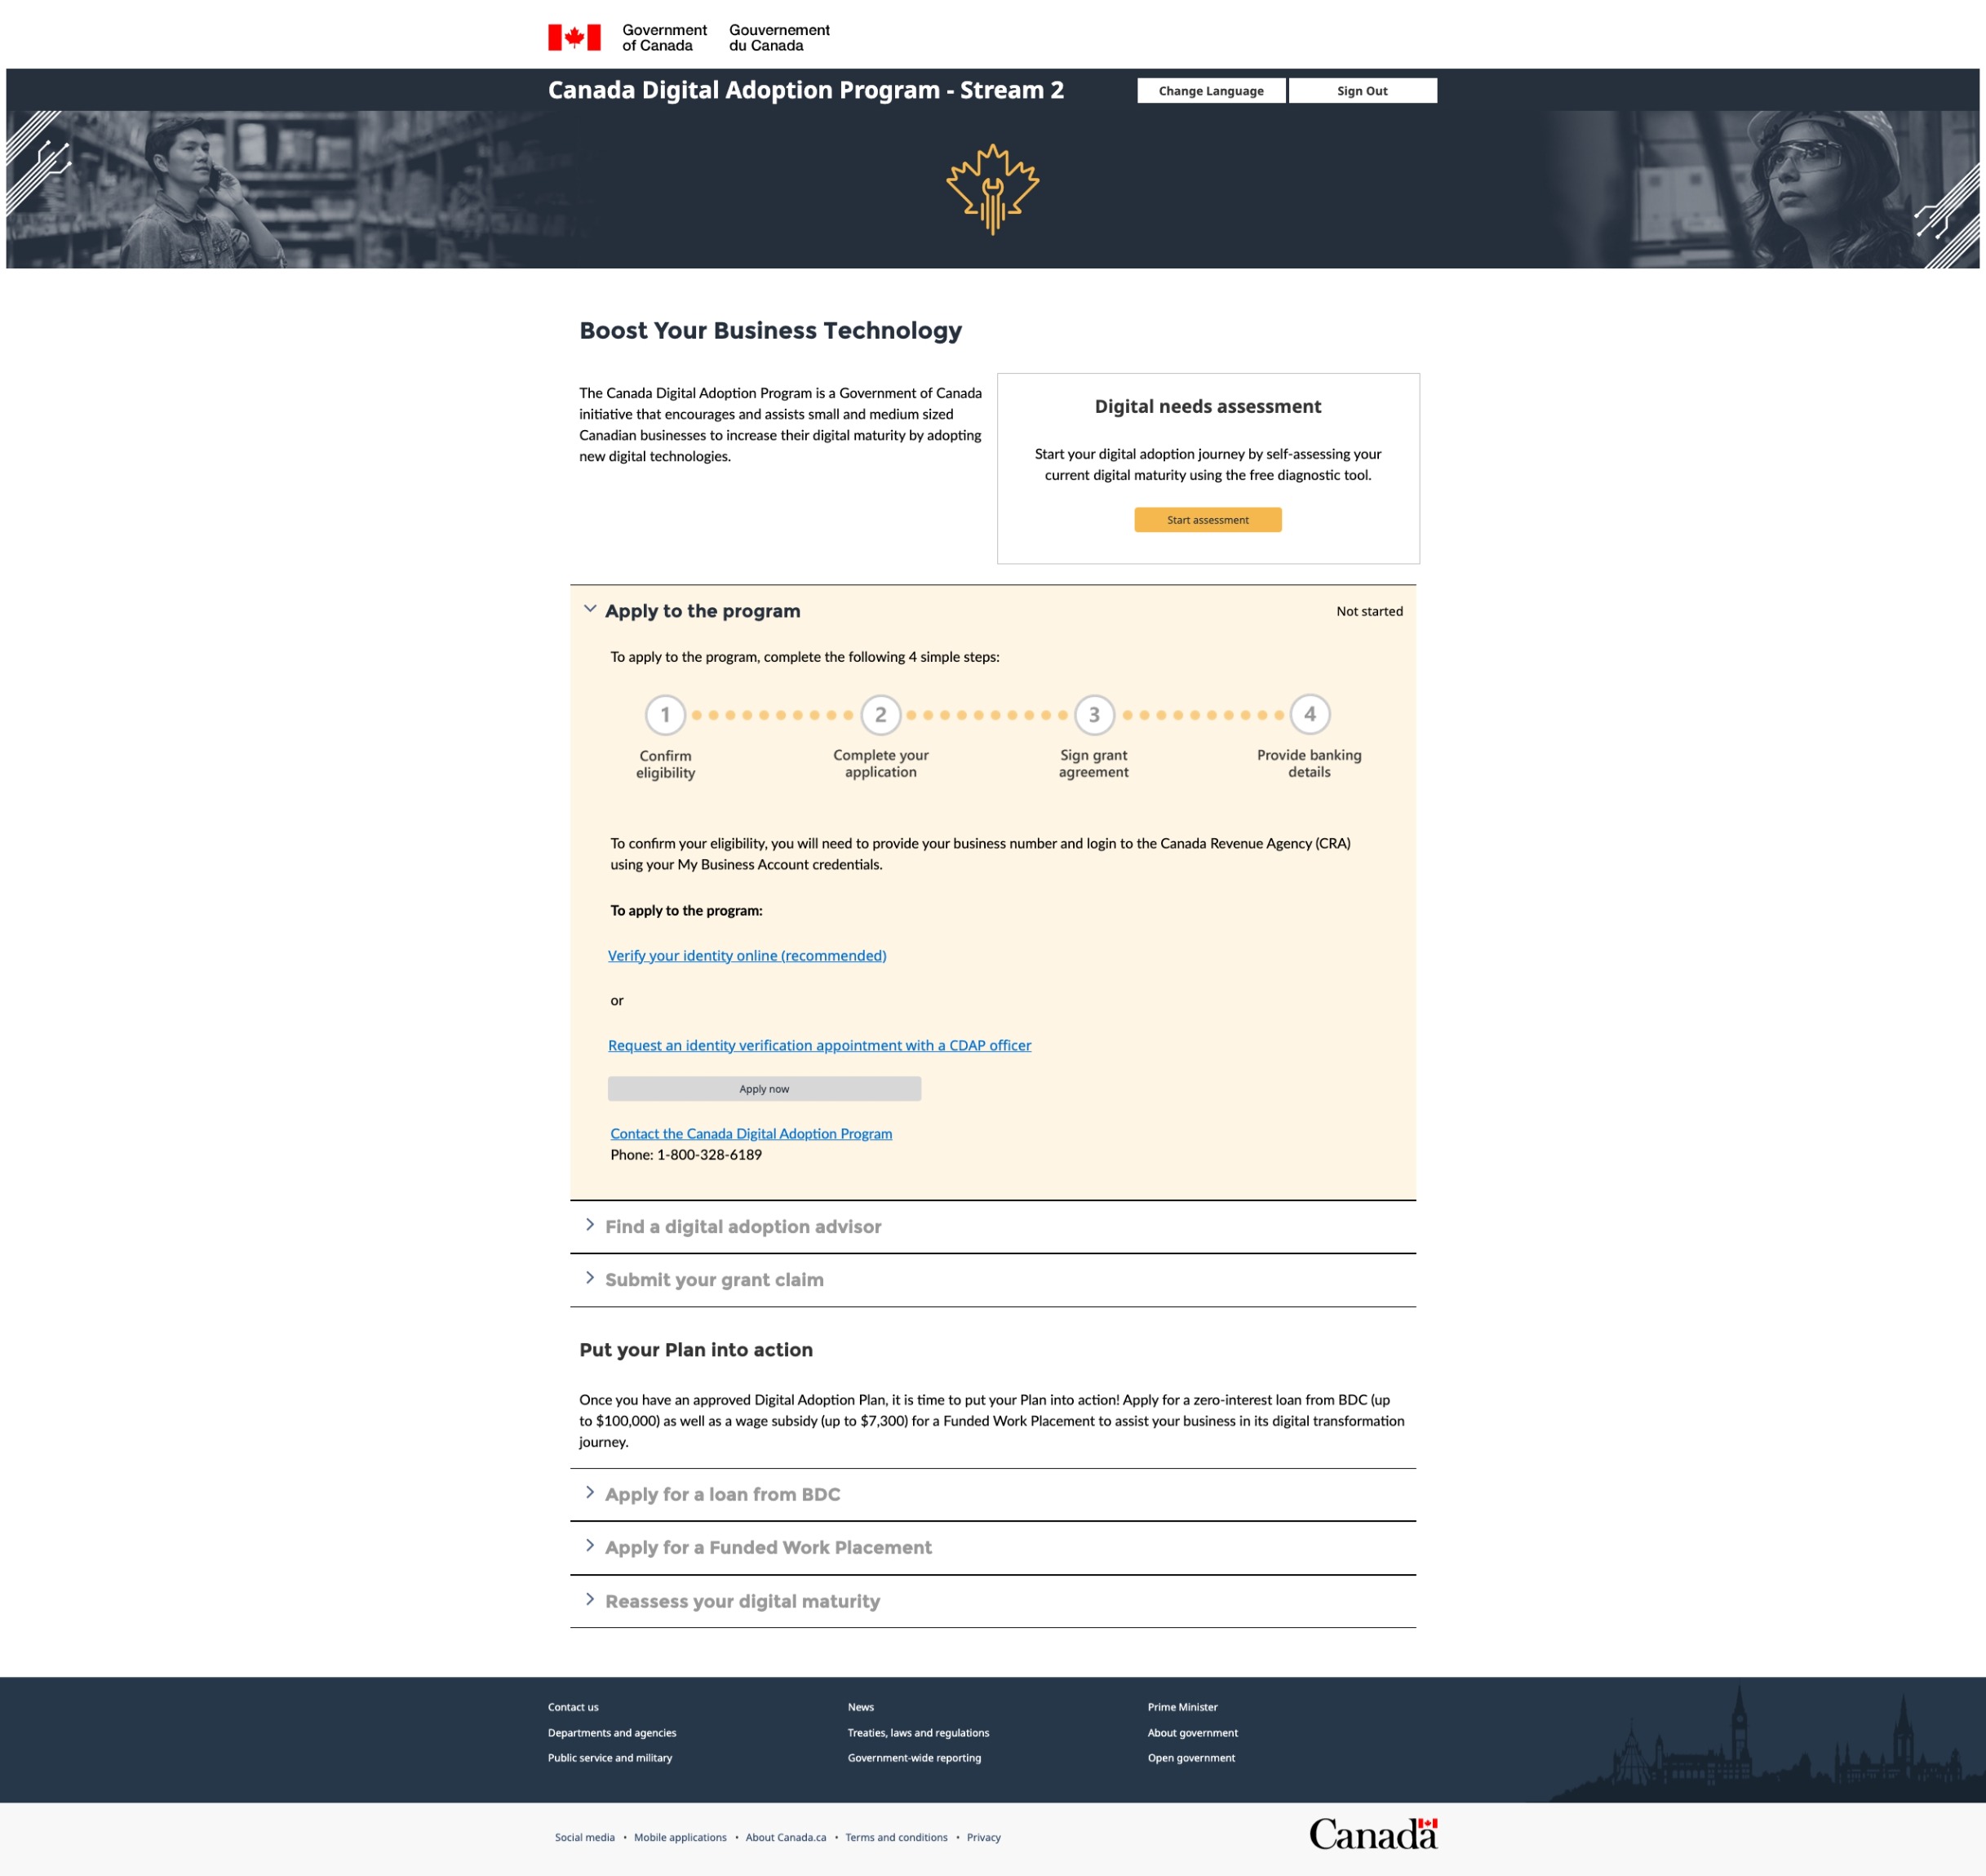Open CDAP officer appointment request link

pos(819,1045)
